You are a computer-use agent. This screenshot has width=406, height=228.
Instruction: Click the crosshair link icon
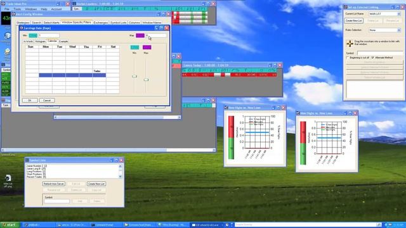click(x=350, y=44)
